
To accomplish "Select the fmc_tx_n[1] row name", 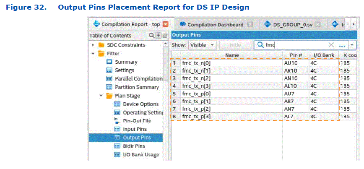I will coord(196,71).
